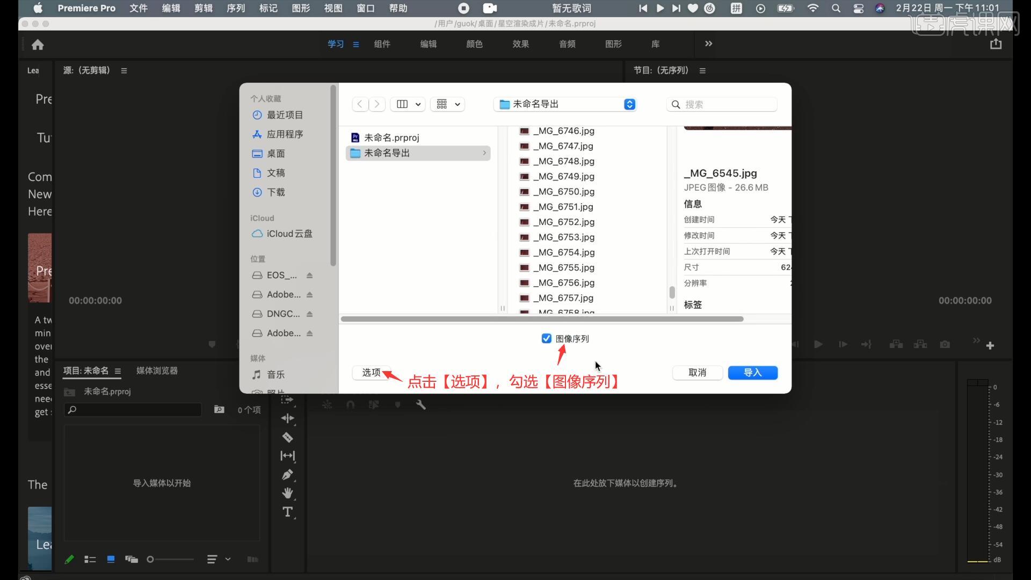Click the 选项 button in the dialog

371,372
